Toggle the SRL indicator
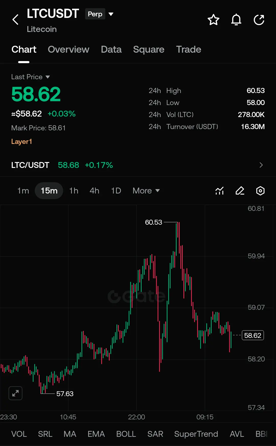 [45, 434]
